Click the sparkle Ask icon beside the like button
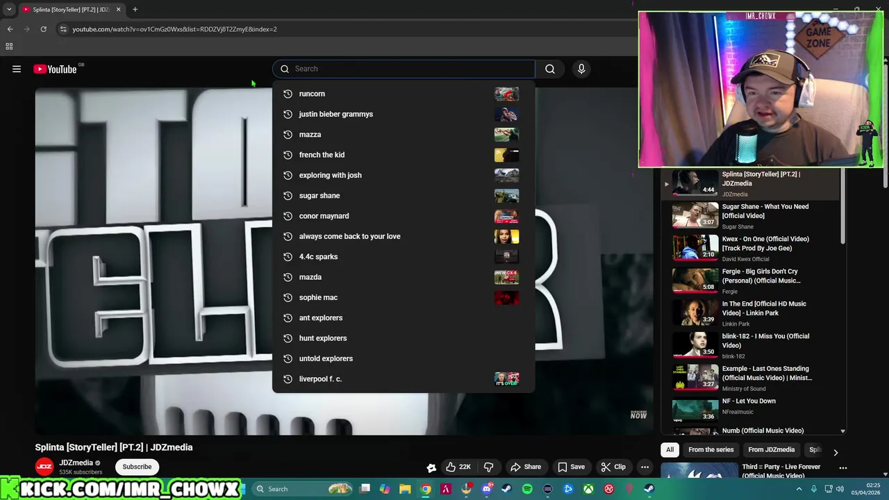This screenshot has height=500, width=889. point(431,467)
